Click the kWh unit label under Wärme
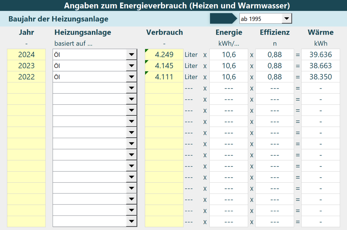The image size is (347, 230). coord(321,44)
